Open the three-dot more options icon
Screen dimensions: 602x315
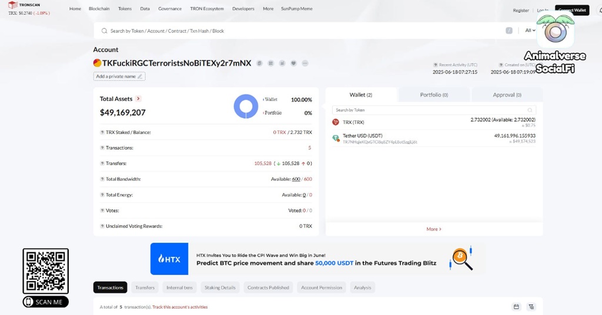pyautogui.click(x=305, y=63)
